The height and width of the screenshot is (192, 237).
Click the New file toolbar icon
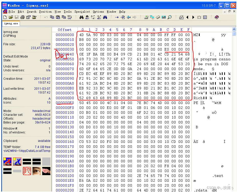(5, 17)
